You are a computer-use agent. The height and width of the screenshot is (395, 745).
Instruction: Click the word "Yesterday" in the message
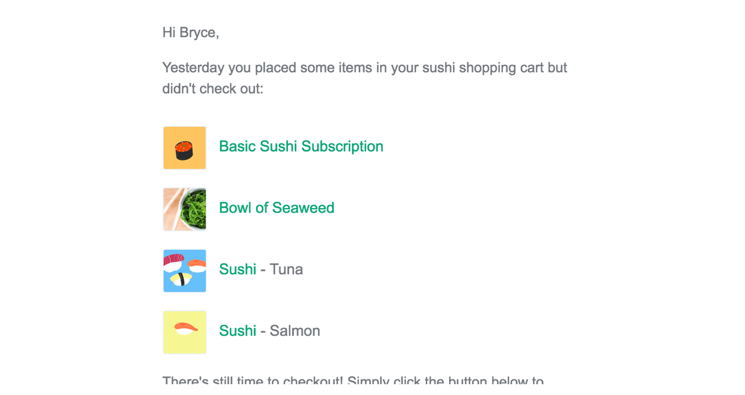pos(193,69)
